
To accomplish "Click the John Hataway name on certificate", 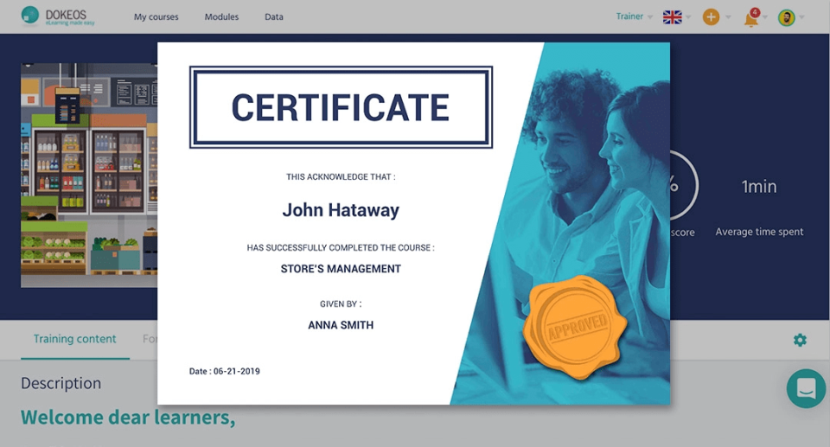I will click(341, 210).
